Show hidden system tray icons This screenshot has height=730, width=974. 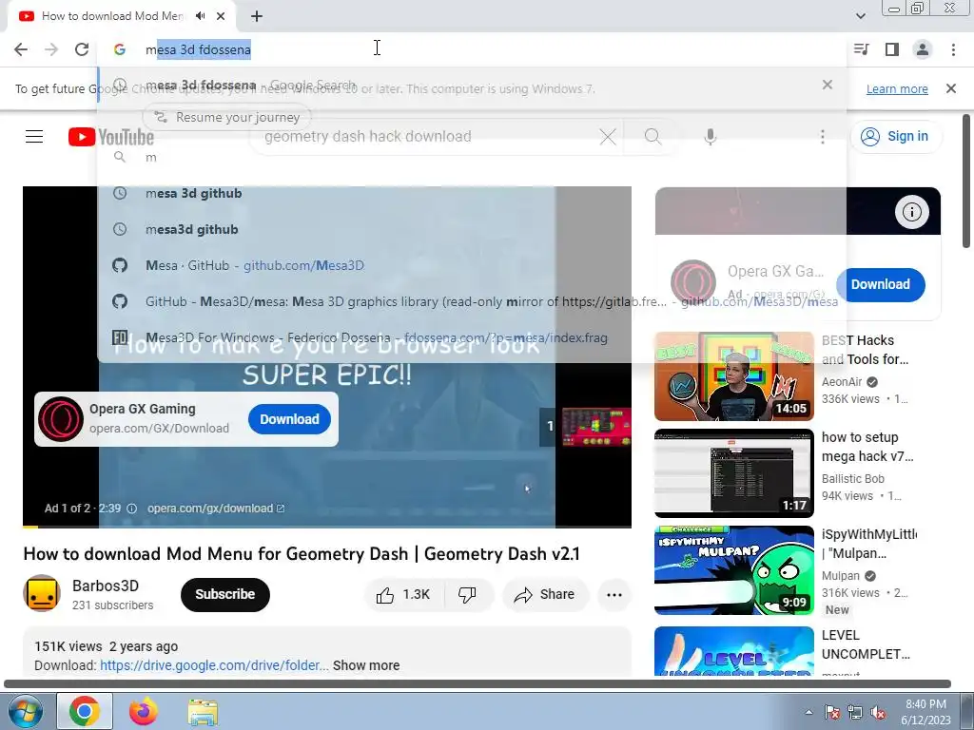click(808, 712)
